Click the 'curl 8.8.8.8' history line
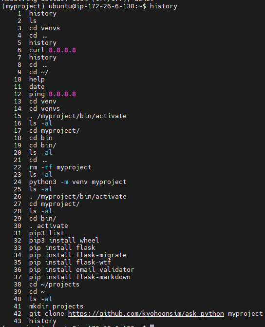 (x=53, y=50)
